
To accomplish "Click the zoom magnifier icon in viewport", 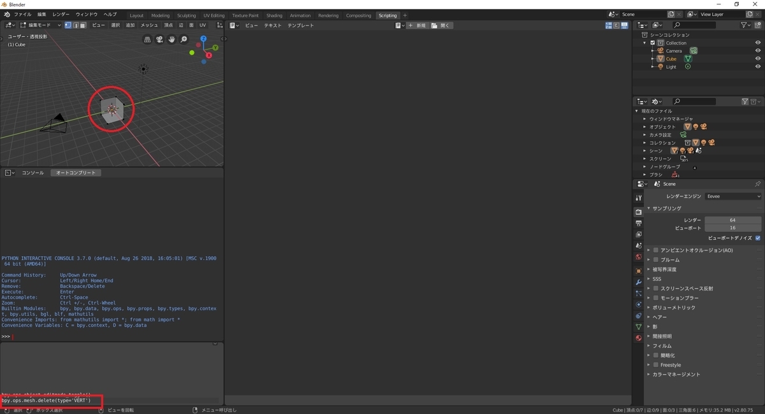I will (184, 39).
